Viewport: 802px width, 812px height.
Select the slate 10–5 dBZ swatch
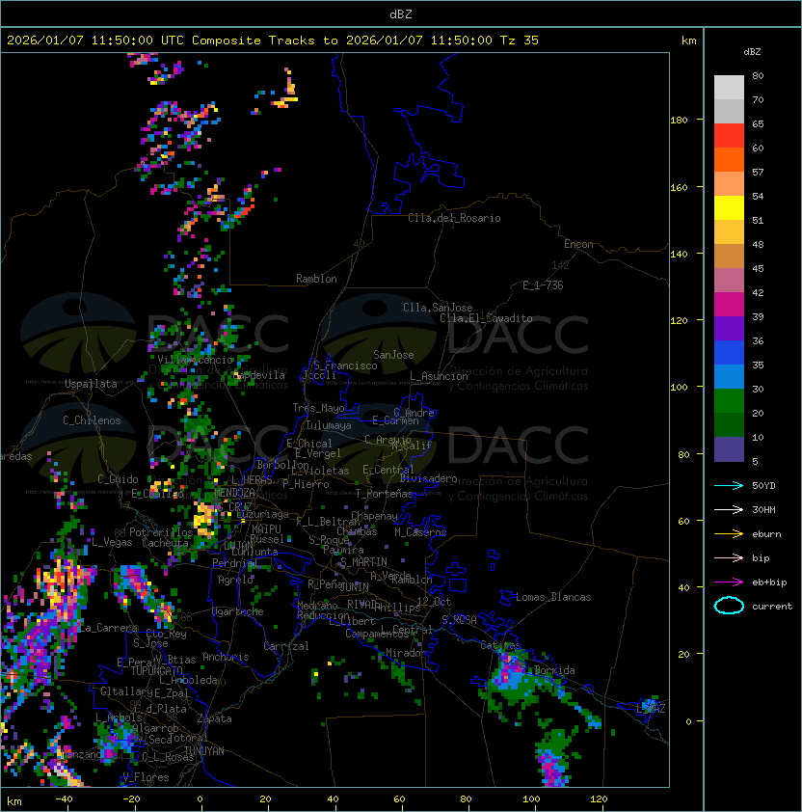729,449
